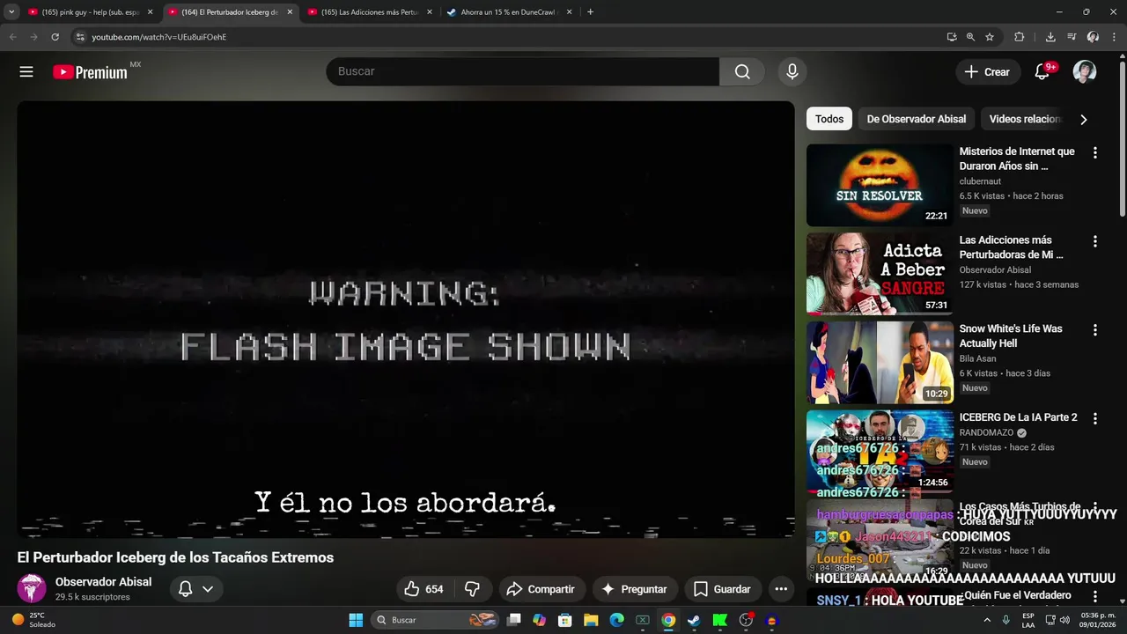Open a new Chrome tab
This screenshot has width=1127, height=634.
coord(590,12)
